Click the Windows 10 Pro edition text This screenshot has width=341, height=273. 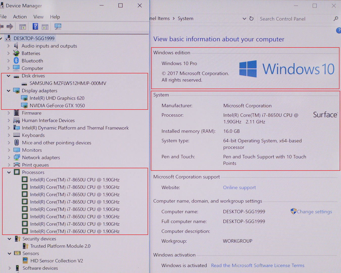click(x=179, y=63)
